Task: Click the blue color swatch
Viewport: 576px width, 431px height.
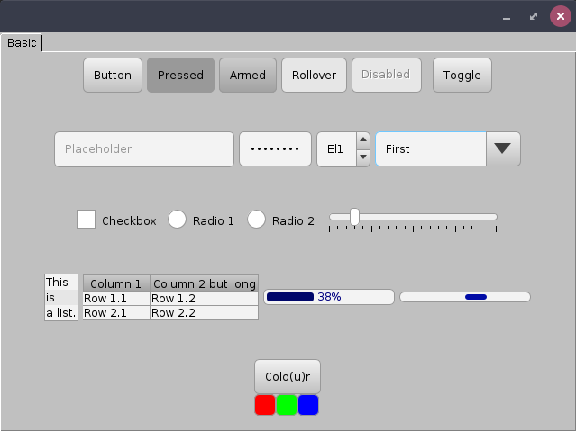Action: (x=308, y=405)
